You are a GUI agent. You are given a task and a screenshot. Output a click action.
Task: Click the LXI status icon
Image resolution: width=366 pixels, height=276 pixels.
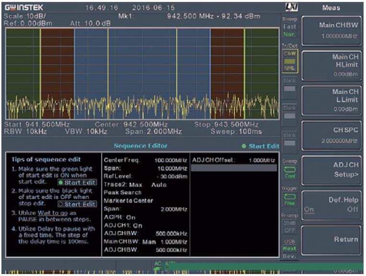(x=292, y=7)
